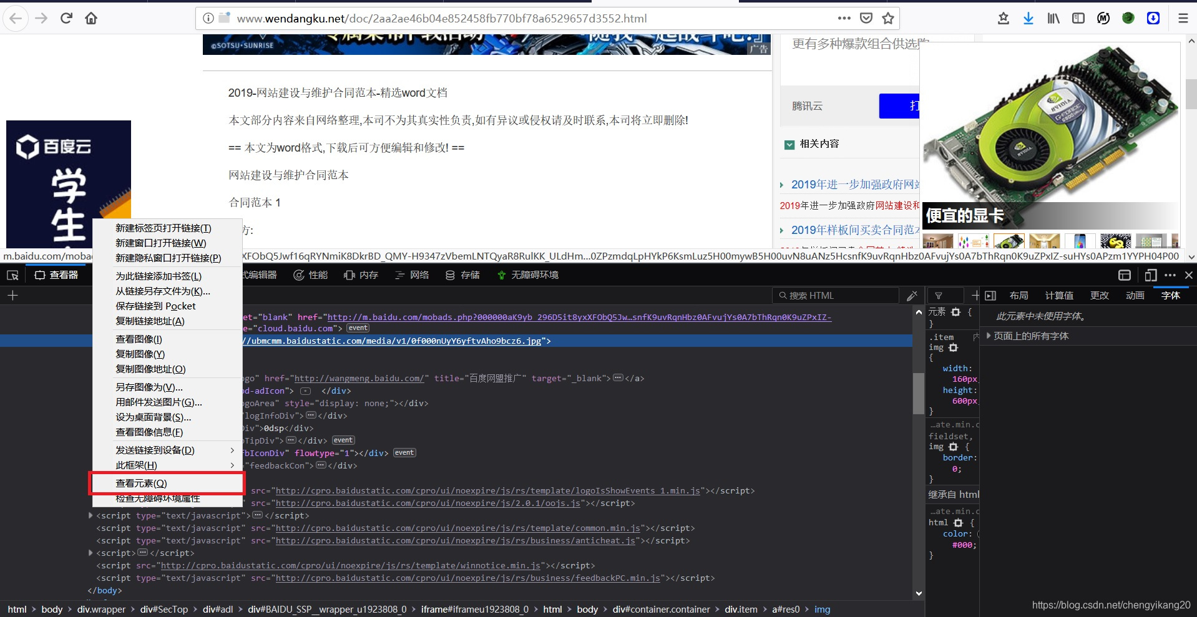The image size is (1197, 617).
Task: Add new node with plus icon
Action: pos(12,296)
